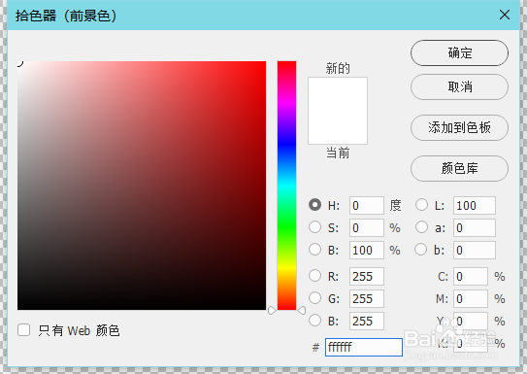Click the left hue slider arrow handle
The height and width of the screenshot is (374, 527).
pyautogui.click(x=272, y=310)
